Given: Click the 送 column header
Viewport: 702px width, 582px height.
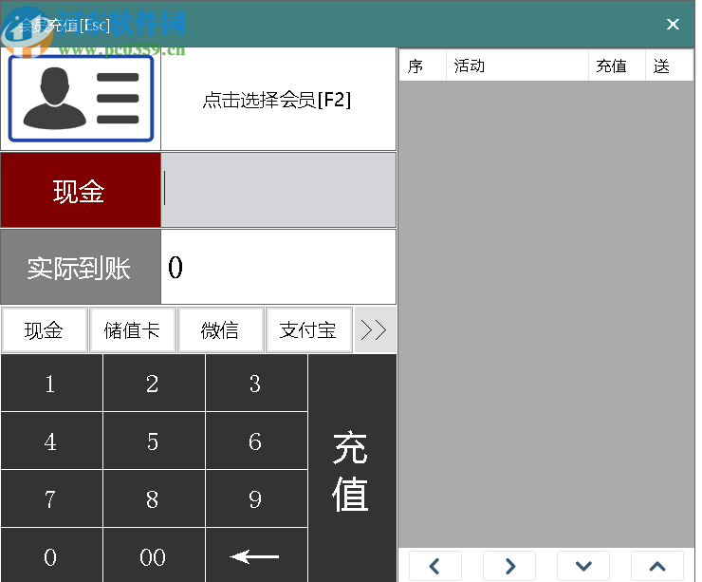Looking at the screenshot, I should [670, 66].
